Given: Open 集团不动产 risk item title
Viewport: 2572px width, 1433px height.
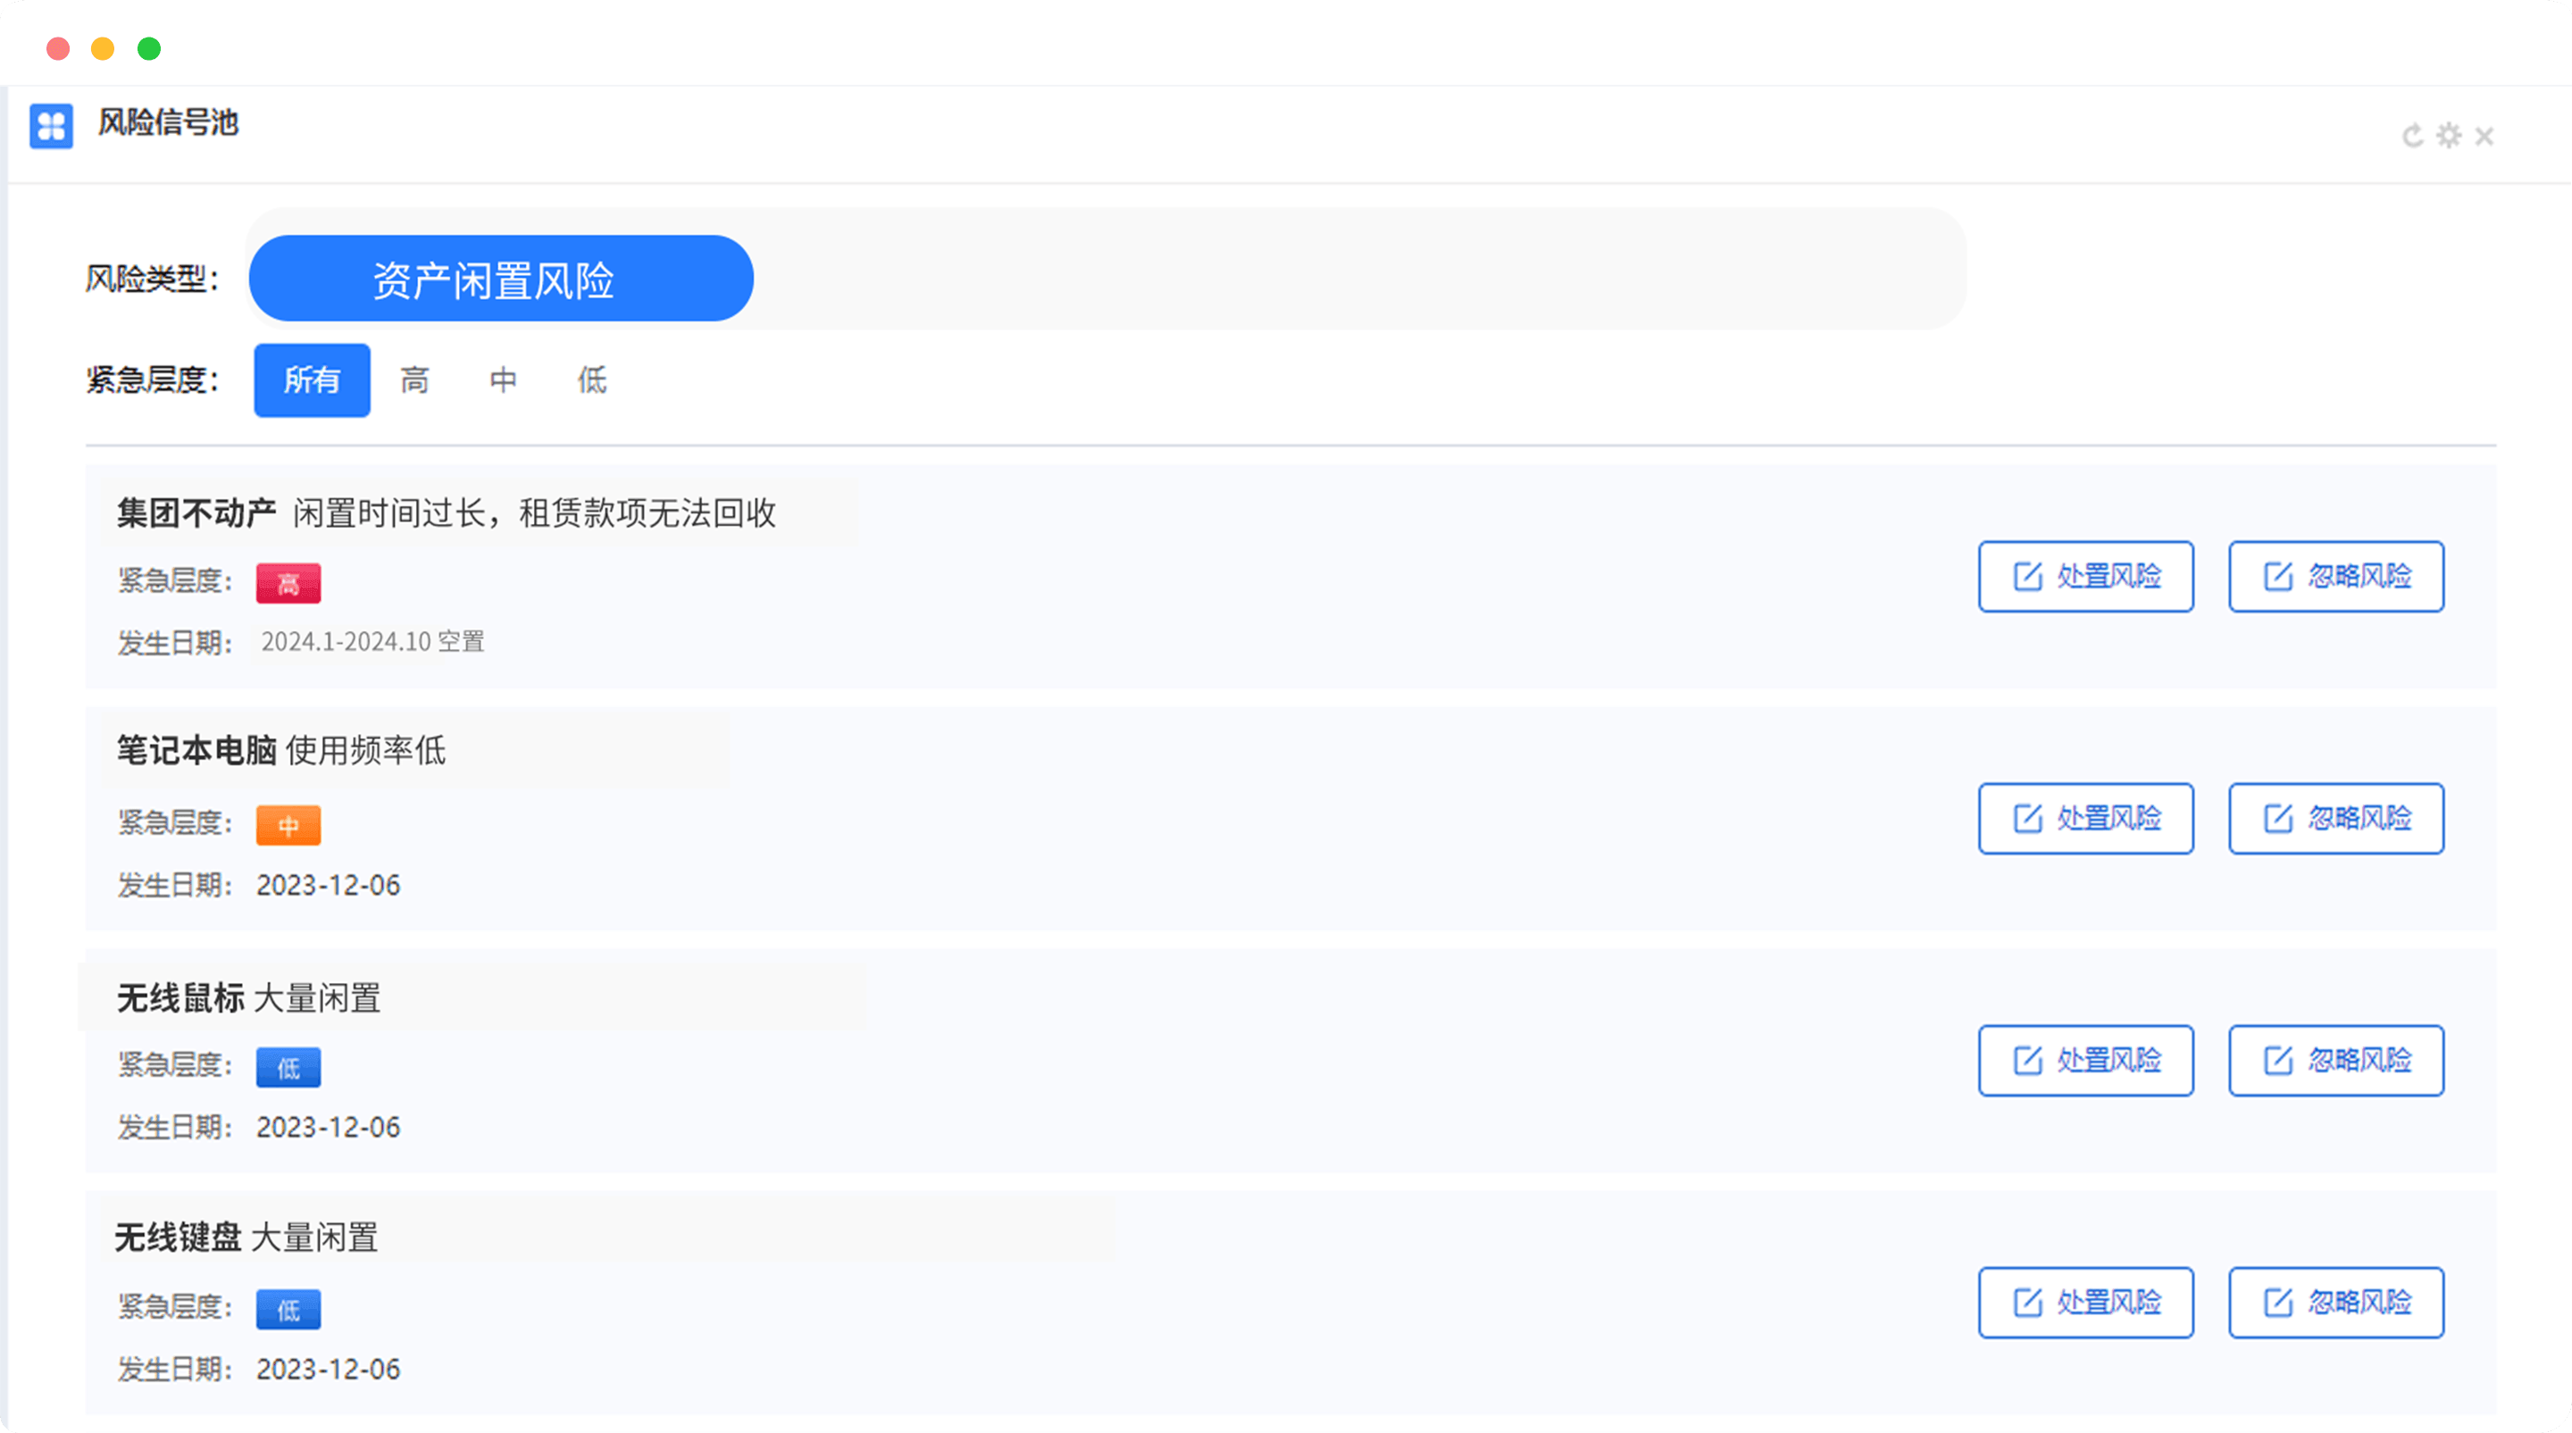Looking at the screenshot, I should pos(196,512).
